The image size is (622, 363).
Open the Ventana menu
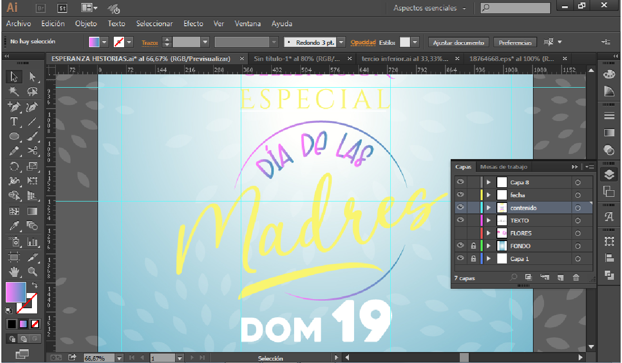tap(247, 23)
